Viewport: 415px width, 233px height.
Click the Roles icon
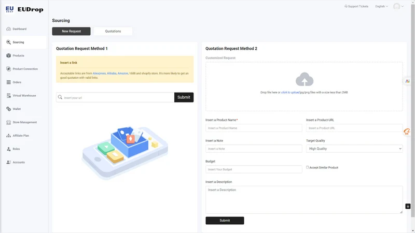(x=8, y=149)
